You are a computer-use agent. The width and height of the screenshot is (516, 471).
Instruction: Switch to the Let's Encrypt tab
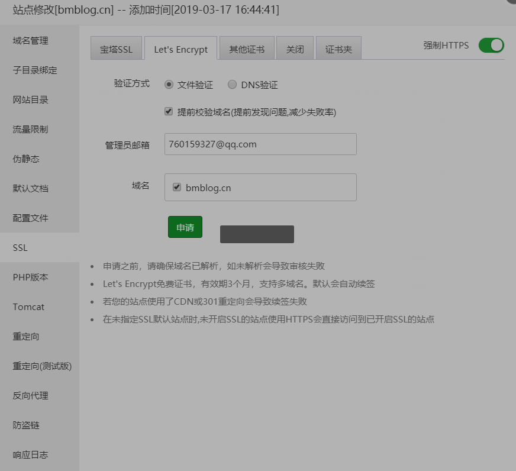[x=180, y=49]
